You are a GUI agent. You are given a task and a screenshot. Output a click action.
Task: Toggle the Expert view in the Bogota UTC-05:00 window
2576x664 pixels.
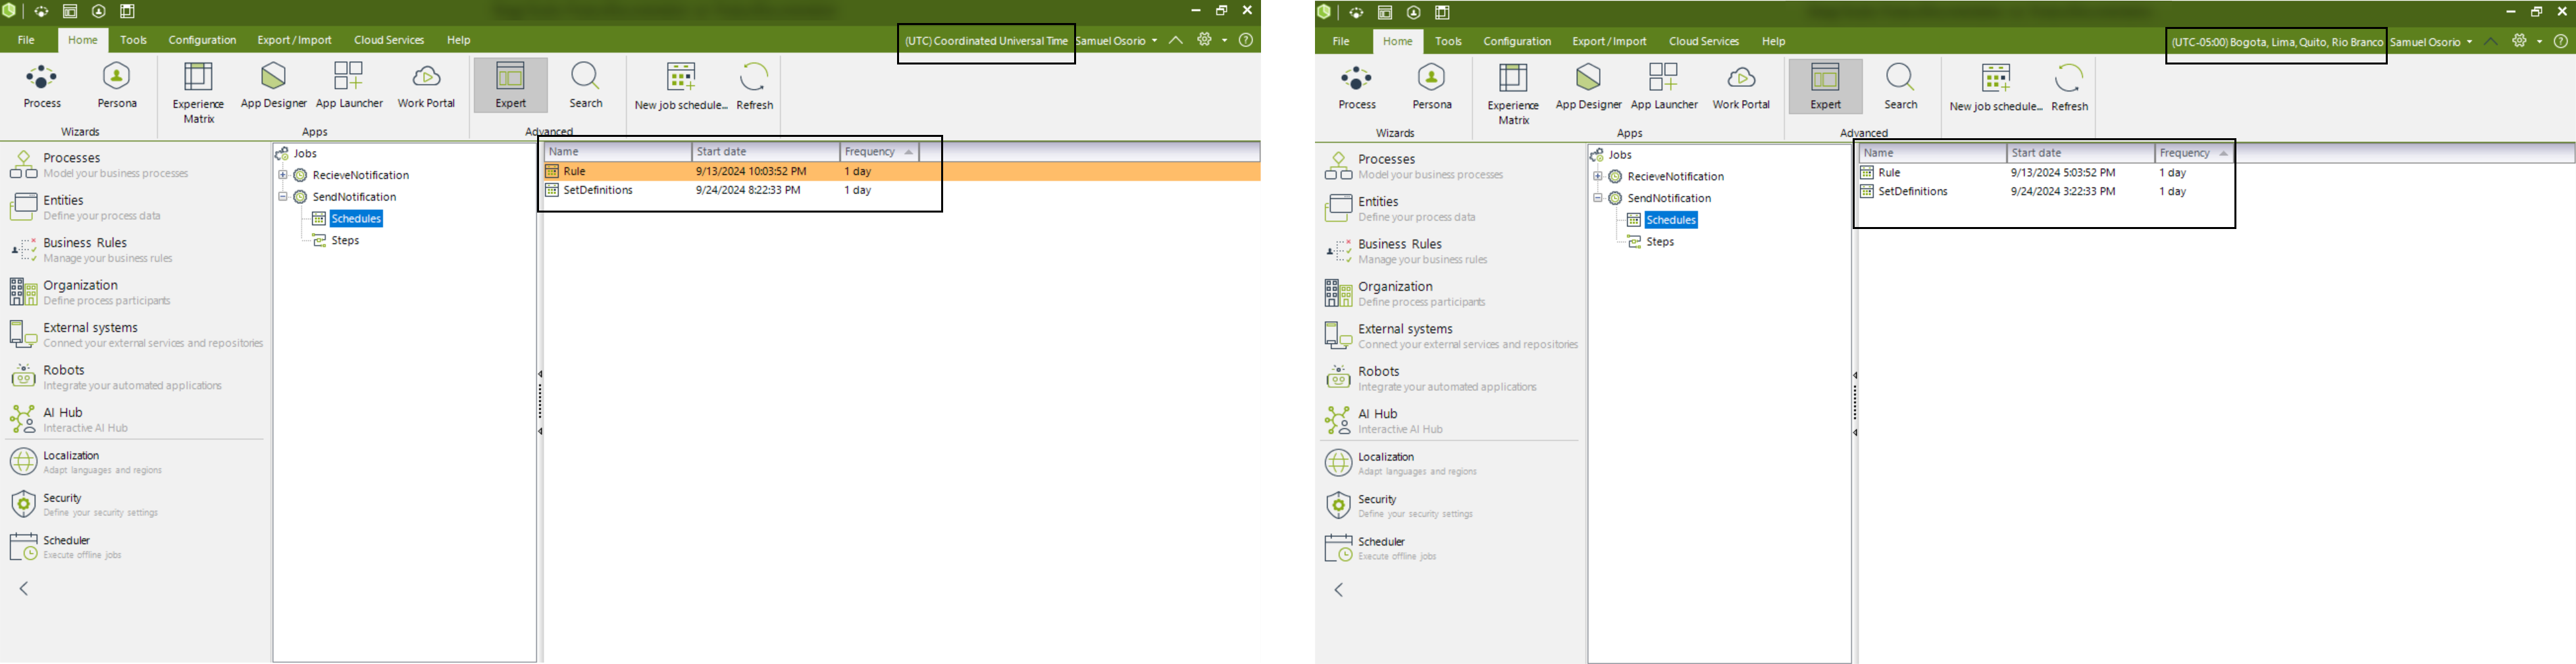coord(1825,87)
